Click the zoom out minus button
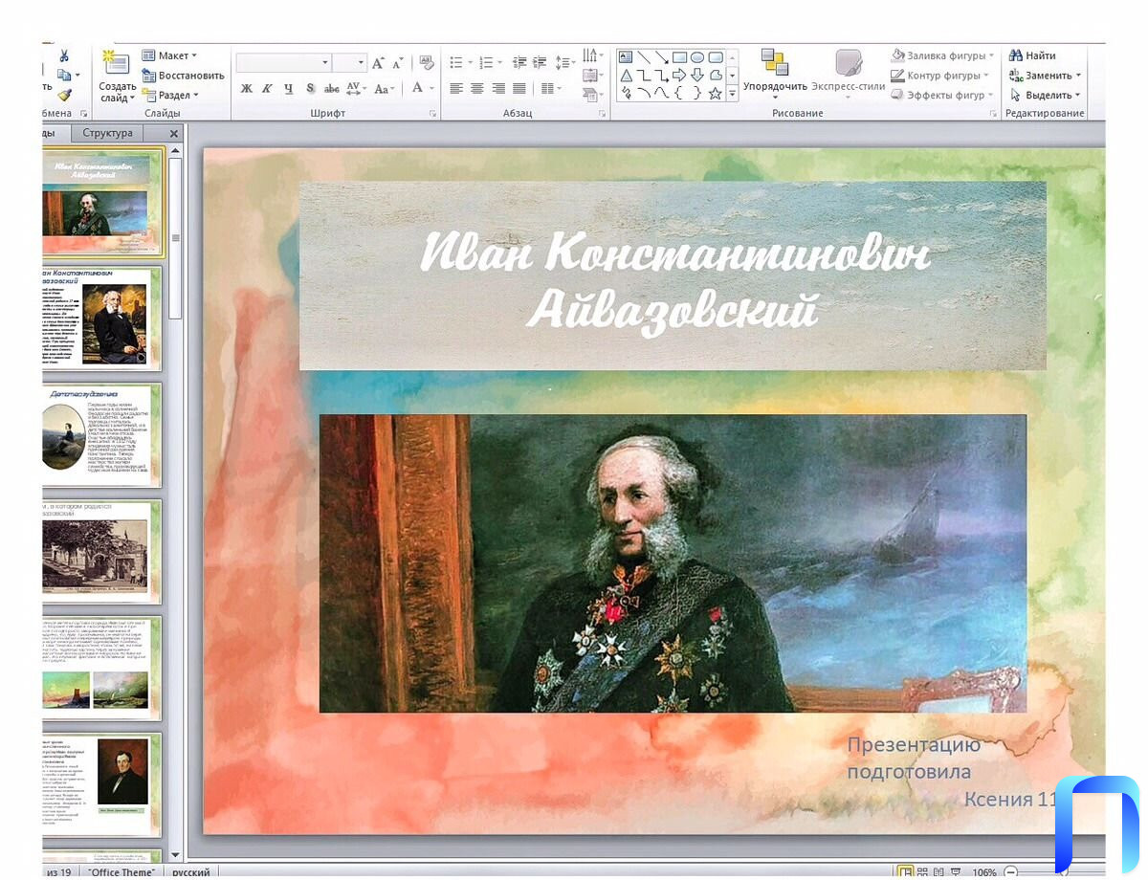 click(1012, 872)
